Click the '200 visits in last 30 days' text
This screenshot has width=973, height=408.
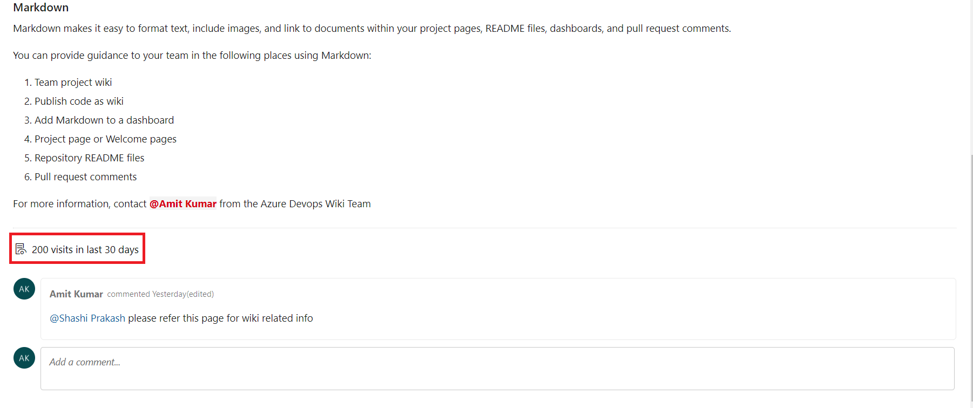[x=85, y=249]
